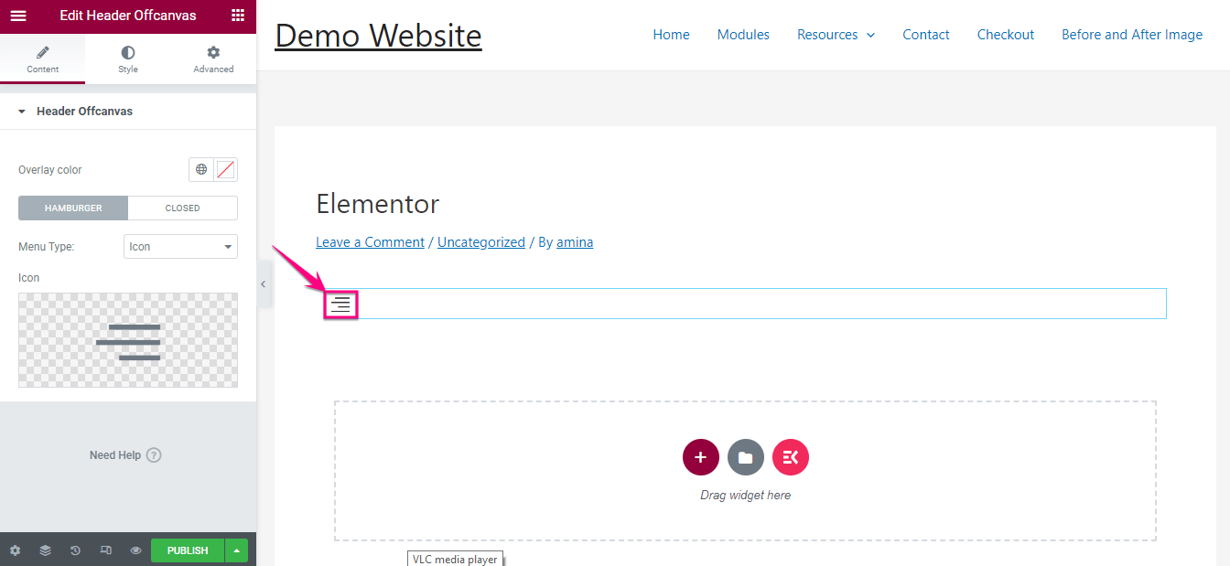Image resolution: width=1230 pixels, height=566 pixels.
Task: Open the widgets grid panel
Action: (238, 16)
